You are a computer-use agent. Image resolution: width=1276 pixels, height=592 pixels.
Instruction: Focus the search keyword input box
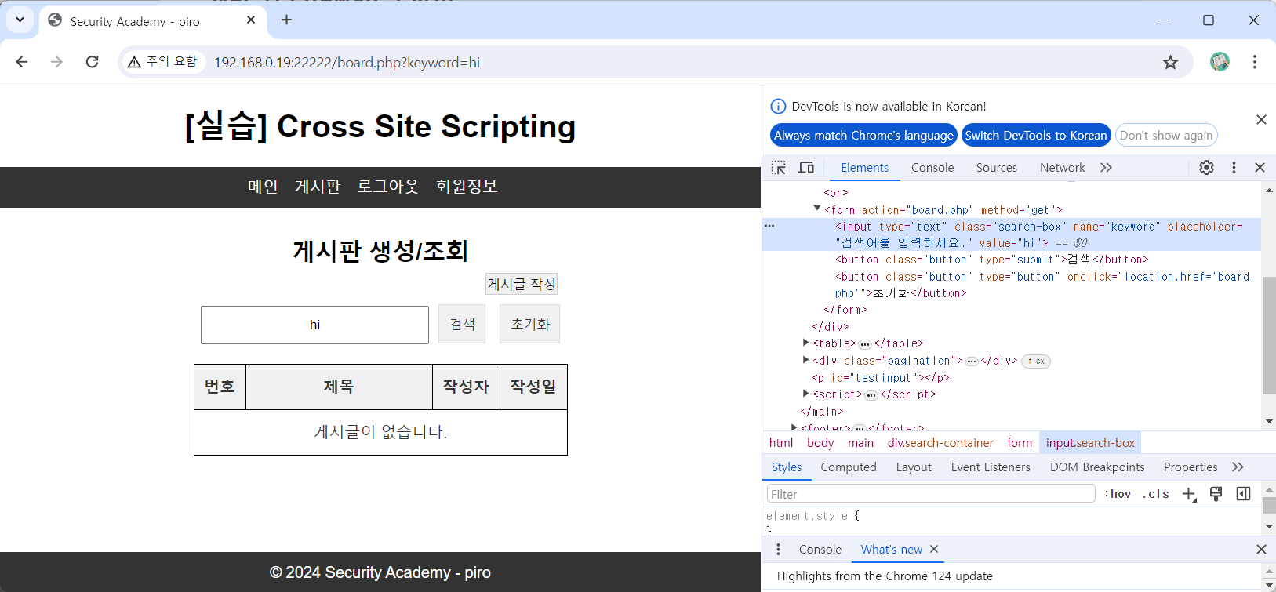[x=314, y=325]
